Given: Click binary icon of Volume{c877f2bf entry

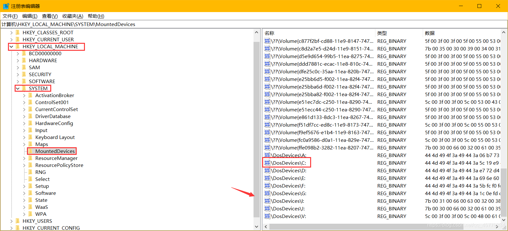Looking at the screenshot, I should click(x=267, y=41).
